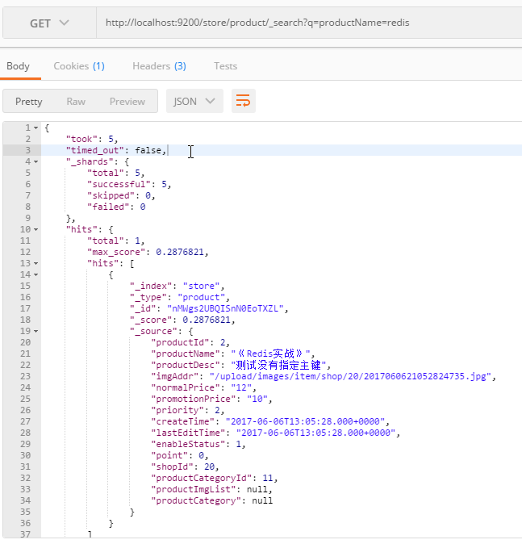Screen dimensions: 522x544
Task: Click the request URL input field
Action: click(309, 23)
